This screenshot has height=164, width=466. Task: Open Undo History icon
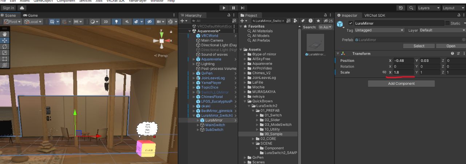click(401, 8)
